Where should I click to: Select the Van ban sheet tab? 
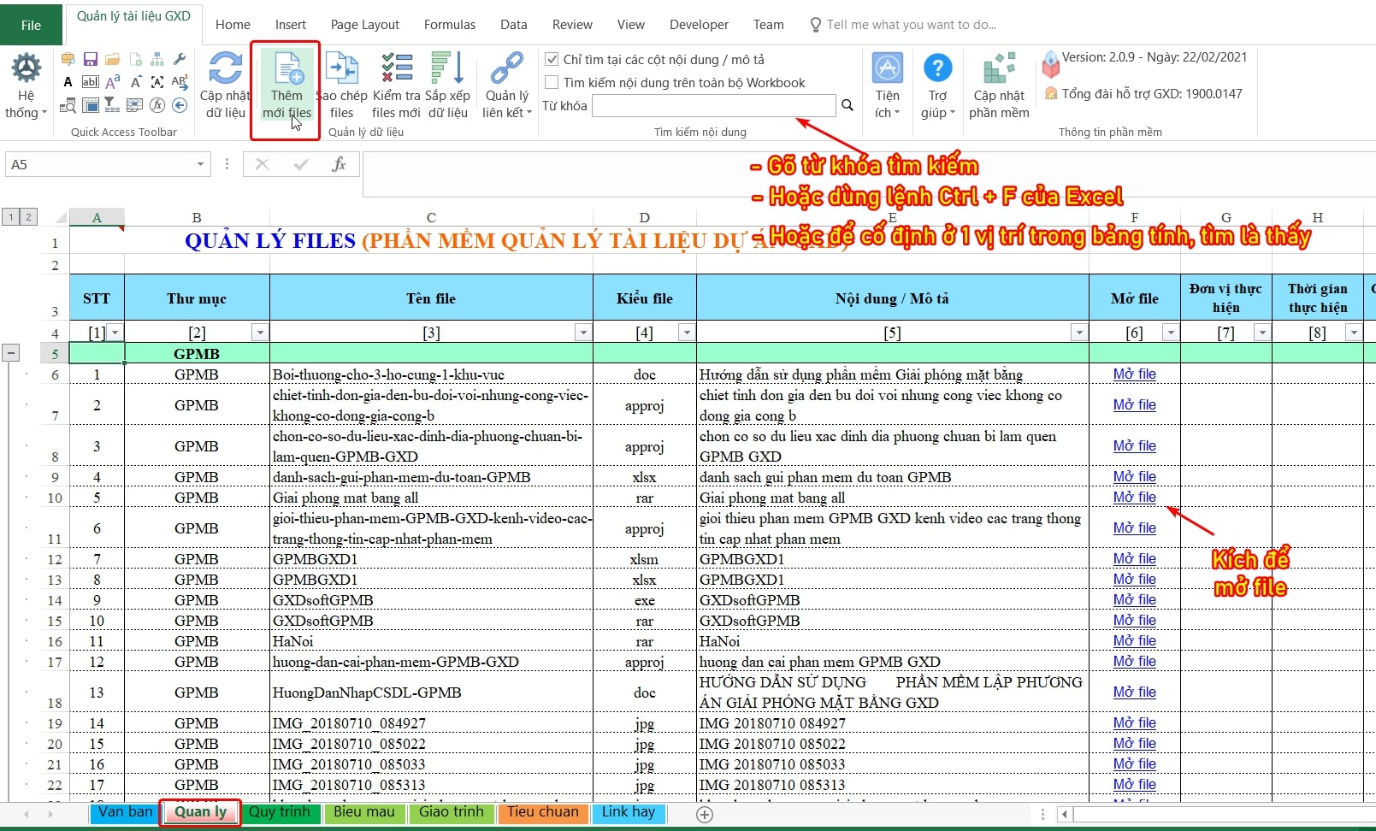pyautogui.click(x=125, y=812)
